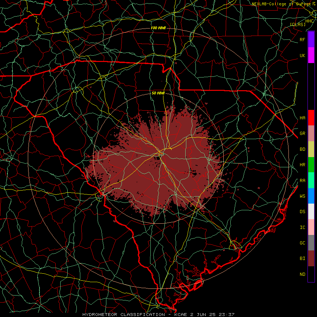Click the [CLAS] label
Viewport: 317px width, 317px height.
coord(298,24)
